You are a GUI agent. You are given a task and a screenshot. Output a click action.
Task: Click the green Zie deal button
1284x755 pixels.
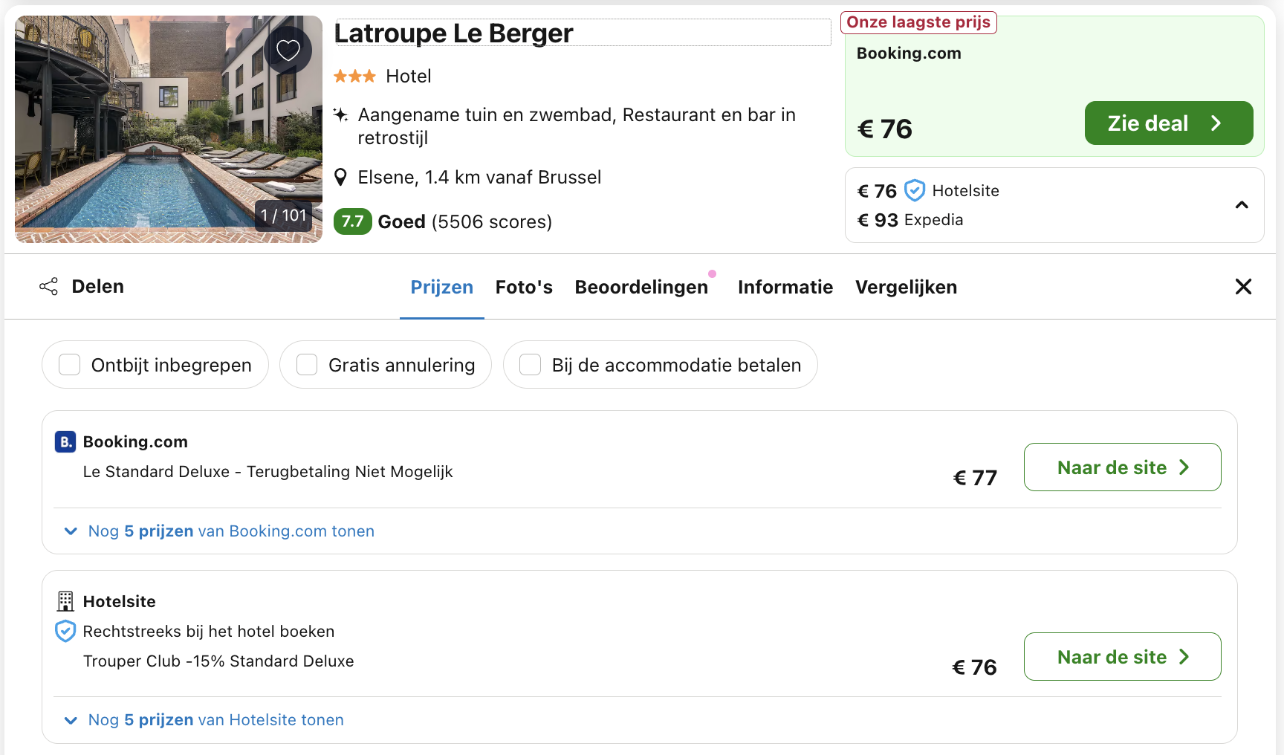(x=1167, y=123)
